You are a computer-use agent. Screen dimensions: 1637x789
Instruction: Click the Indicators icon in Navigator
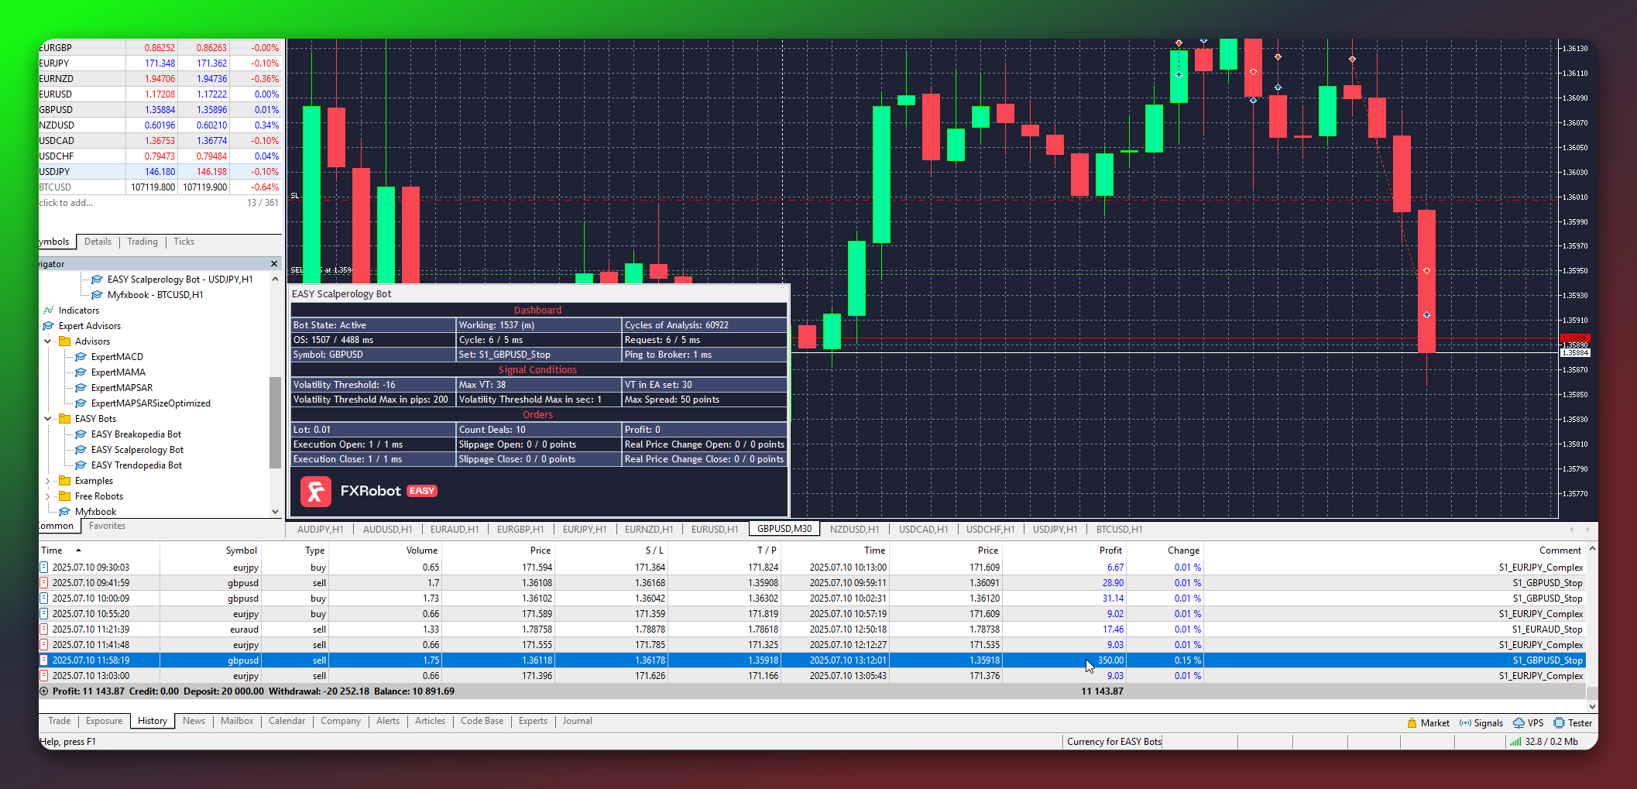[x=49, y=310]
